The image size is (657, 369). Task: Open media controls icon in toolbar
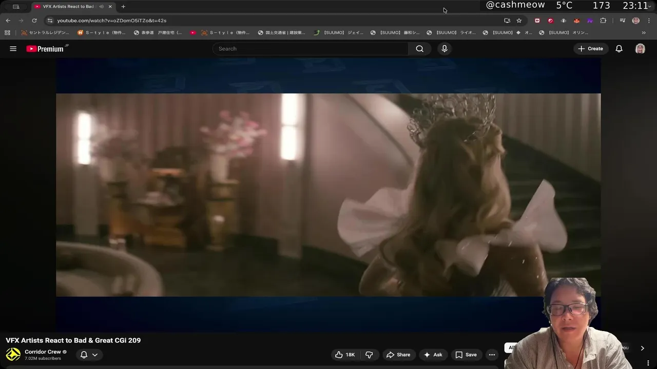coord(622,20)
